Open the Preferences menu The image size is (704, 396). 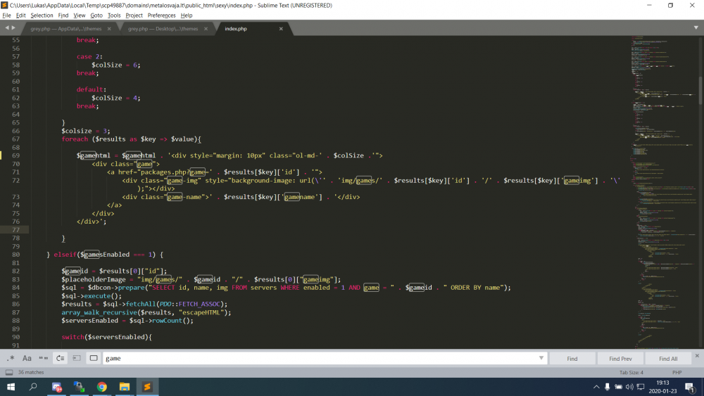[x=162, y=15]
